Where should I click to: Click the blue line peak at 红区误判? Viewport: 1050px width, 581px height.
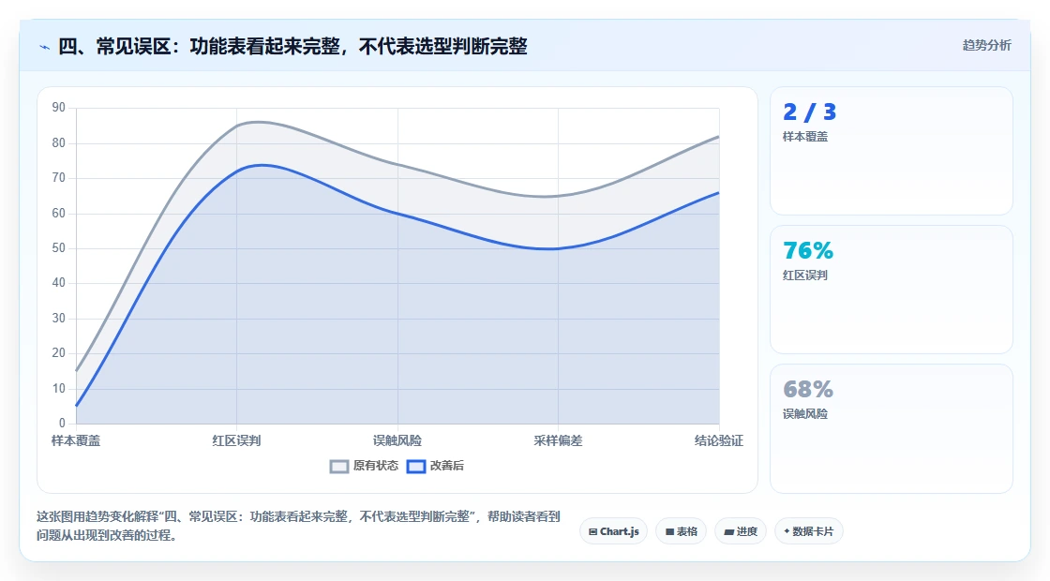237,171
